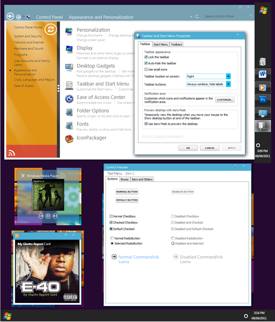
Task: Go back with the Control Panel back arrow
Action: tap(10, 16)
